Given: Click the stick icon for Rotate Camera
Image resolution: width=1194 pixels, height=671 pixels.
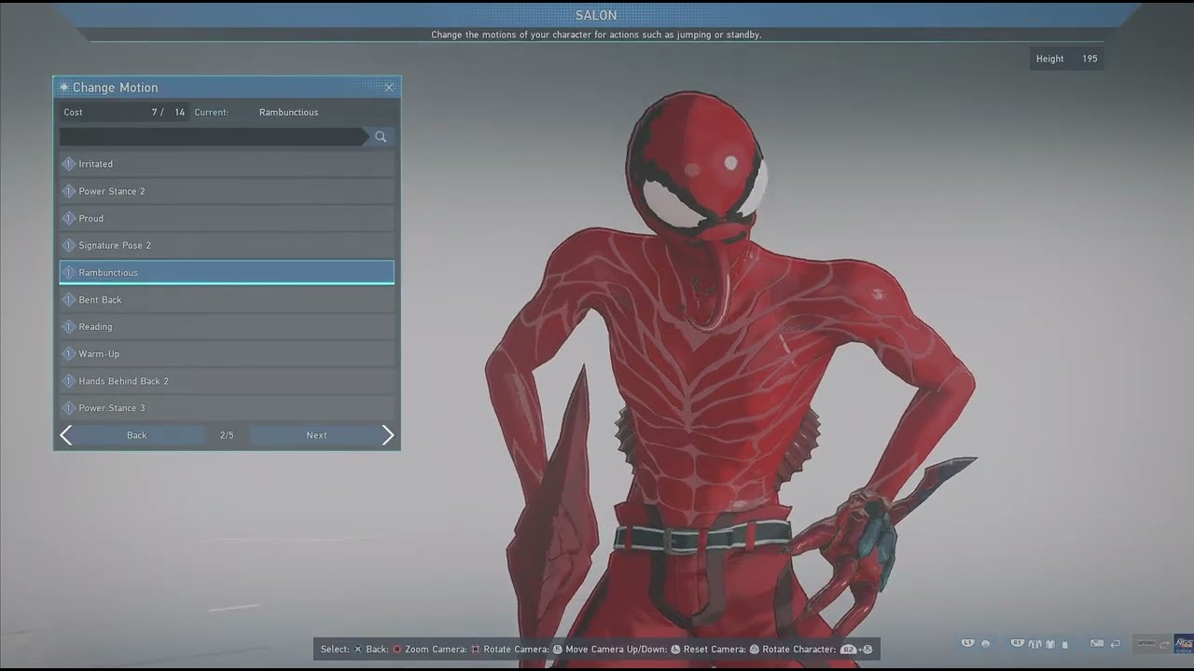Looking at the screenshot, I should 558,650.
